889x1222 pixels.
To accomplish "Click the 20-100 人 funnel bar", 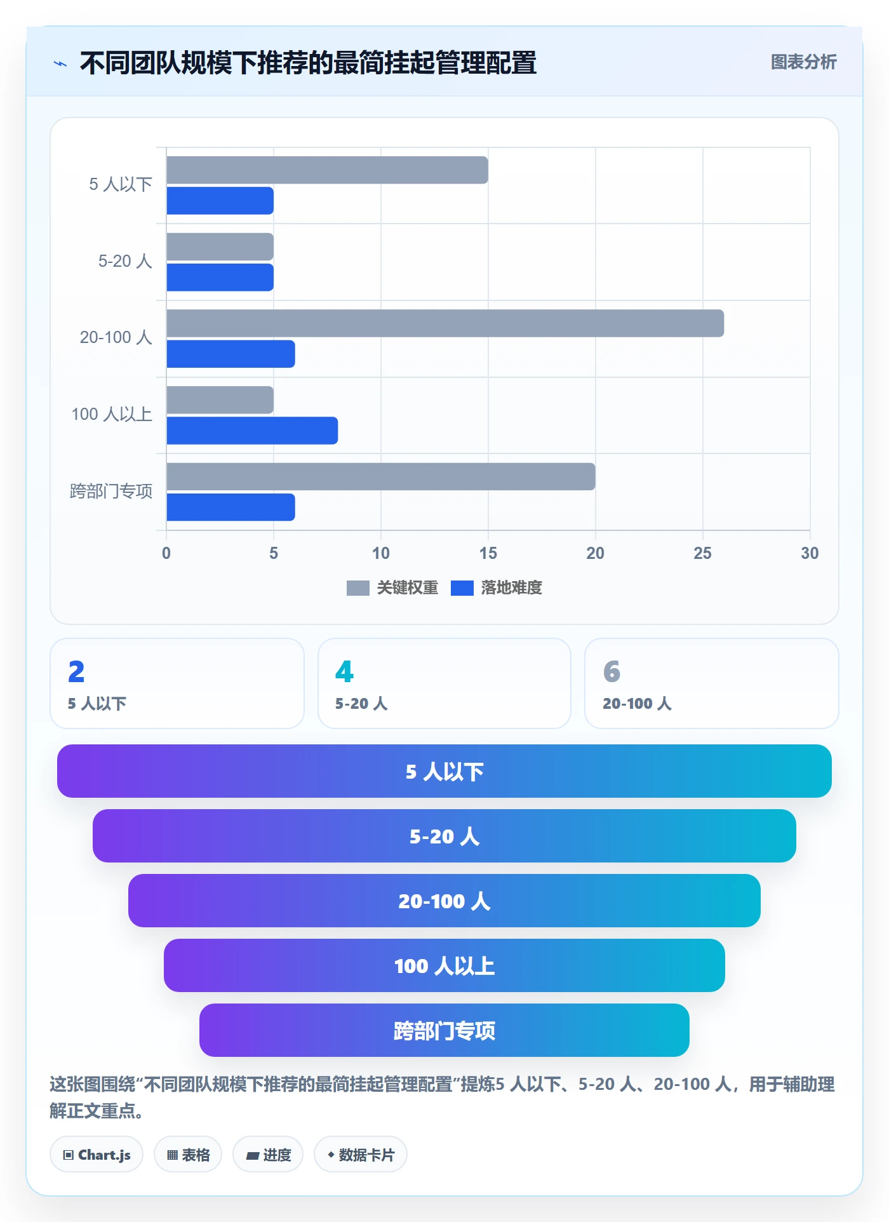I will click(444, 901).
